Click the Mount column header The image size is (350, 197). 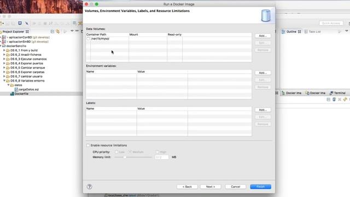[x=148, y=34]
